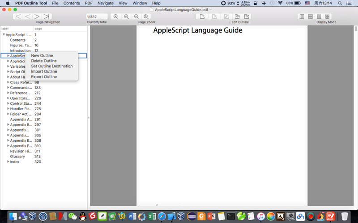Image resolution: width=358 pixels, height=223 pixels.
Task: Open Finder from the Dock
Action: (x=13, y=216)
